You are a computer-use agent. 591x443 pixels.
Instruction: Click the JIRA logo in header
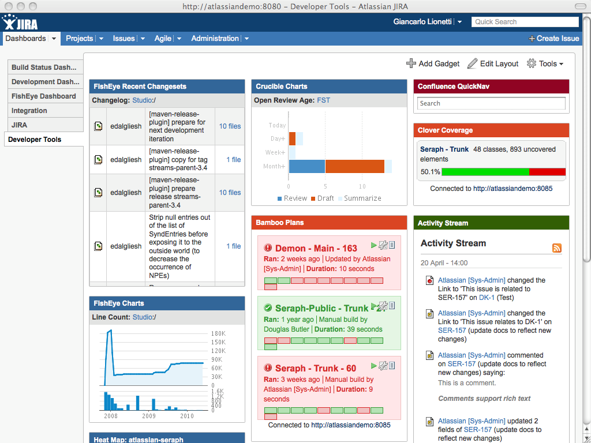coord(20,22)
